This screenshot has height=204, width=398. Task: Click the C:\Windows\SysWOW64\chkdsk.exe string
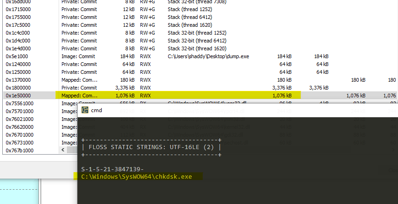pos(137,177)
